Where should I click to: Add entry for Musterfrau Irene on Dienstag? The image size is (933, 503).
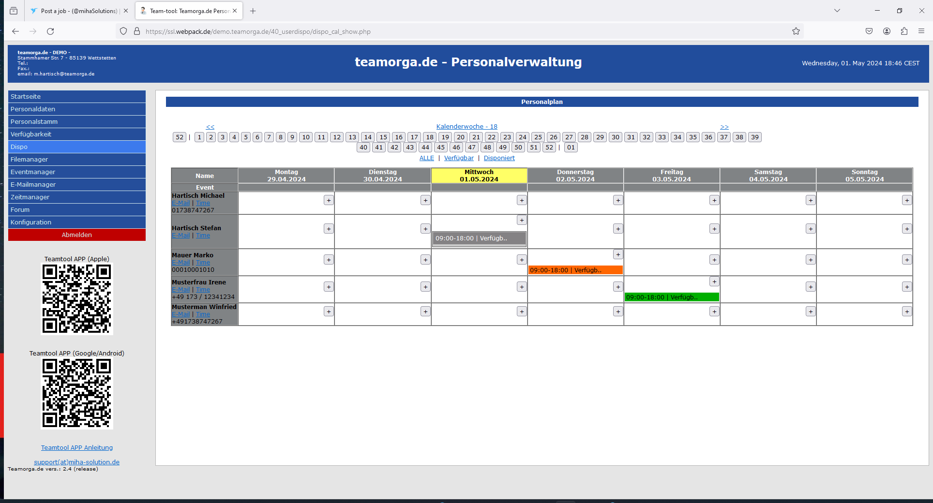425,287
